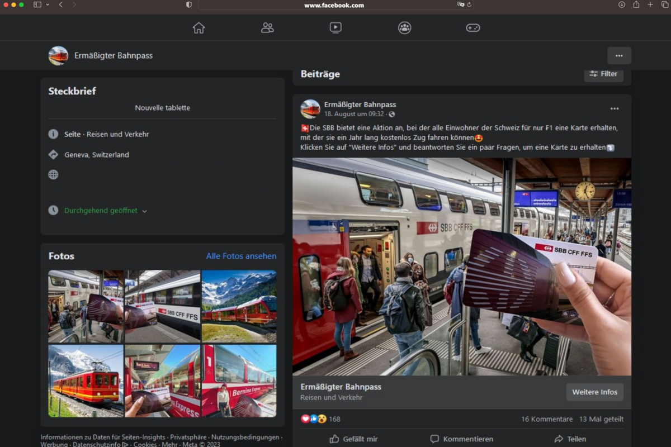This screenshot has height=447, width=671.
Task: Click the Teilen share button
Action: tap(570, 439)
